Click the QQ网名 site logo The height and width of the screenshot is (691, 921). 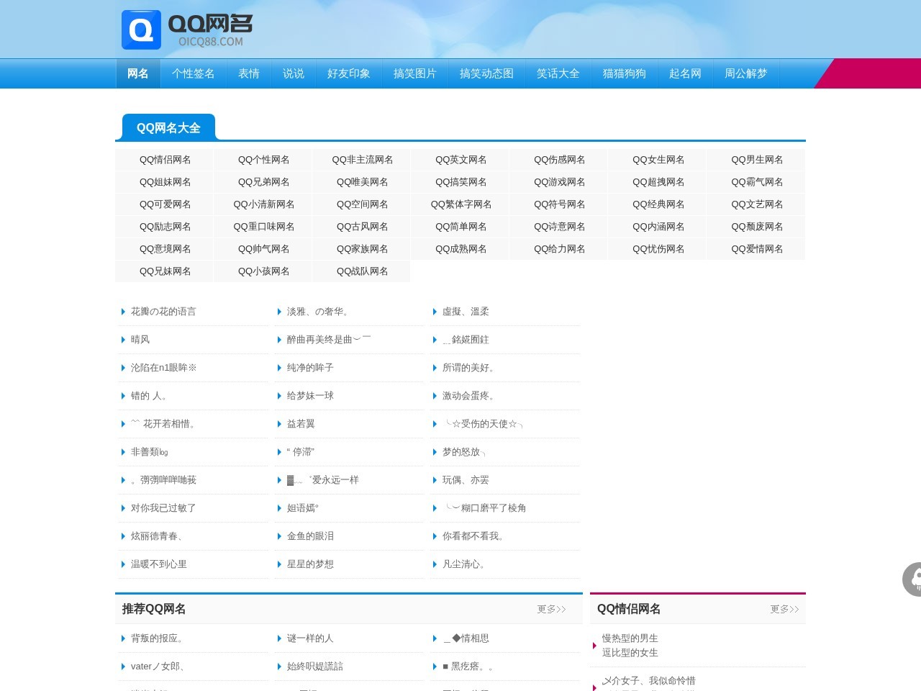[x=188, y=30]
